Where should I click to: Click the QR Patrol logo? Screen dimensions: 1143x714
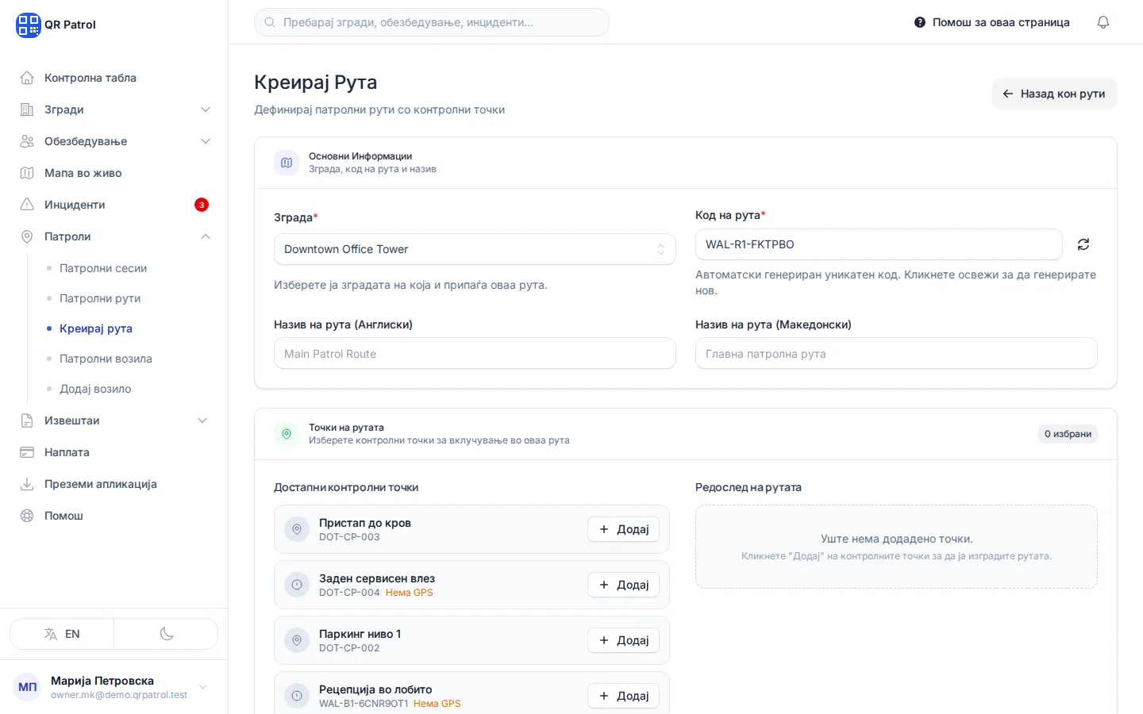pos(56,25)
